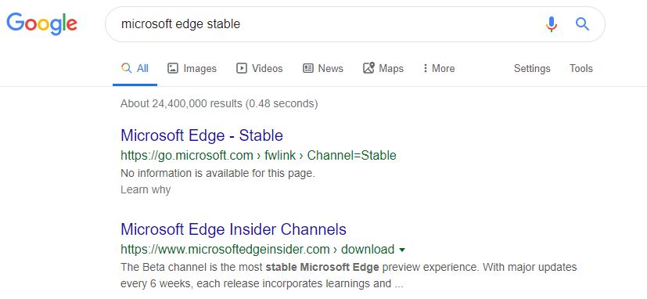Open the Settings menu
The height and width of the screenshot is (299, 647).
point(532,69)
